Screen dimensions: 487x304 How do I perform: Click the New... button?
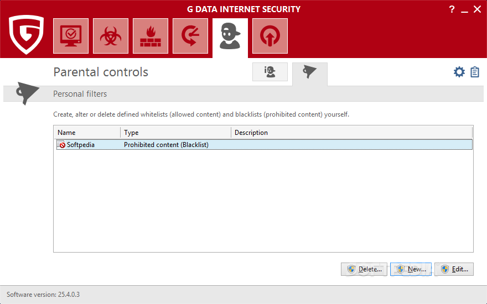coord(411,269)
